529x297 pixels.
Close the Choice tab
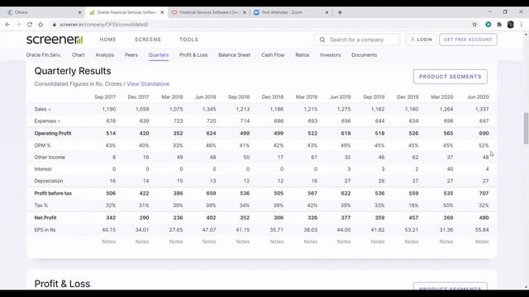(79, 12)
